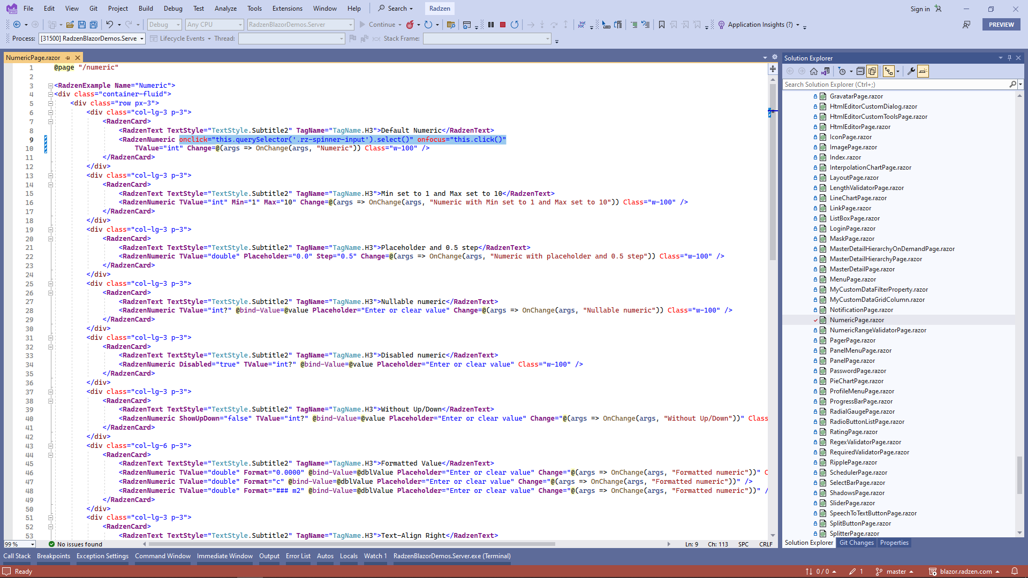Open the Send Feedback icon near PREVIEW
Screen dimensions: 1028x578
pos(966,25)
